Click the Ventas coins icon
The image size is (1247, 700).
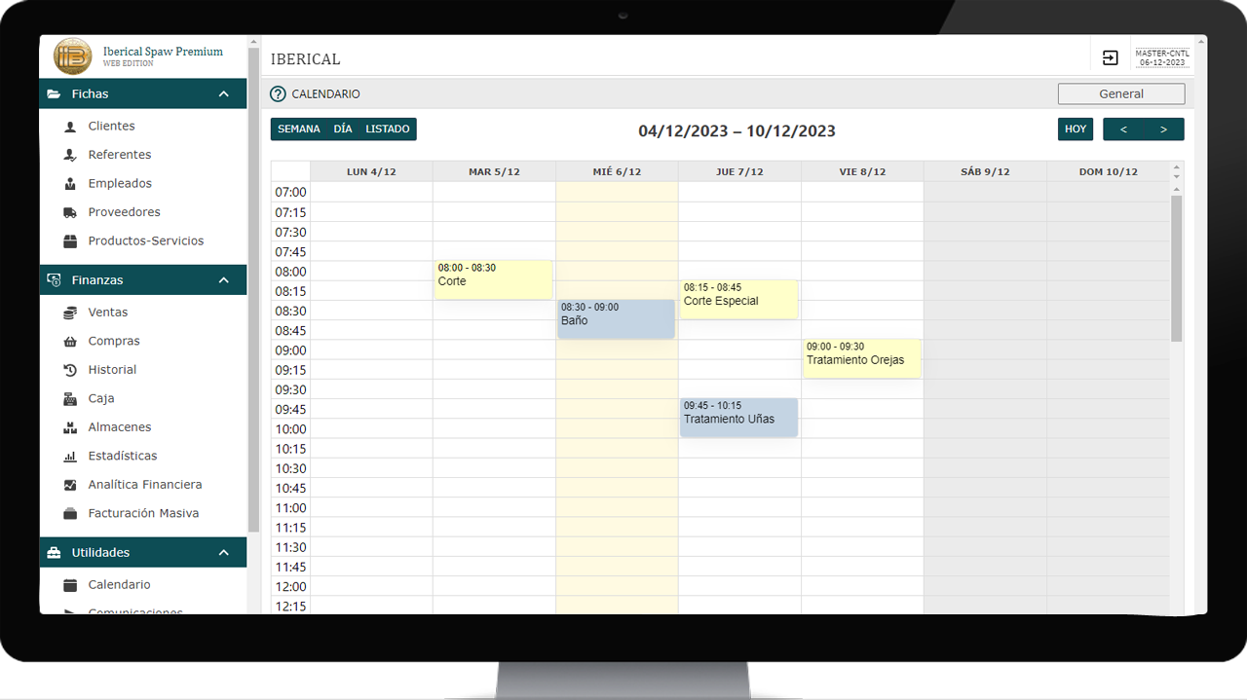(x=70, y=313)
